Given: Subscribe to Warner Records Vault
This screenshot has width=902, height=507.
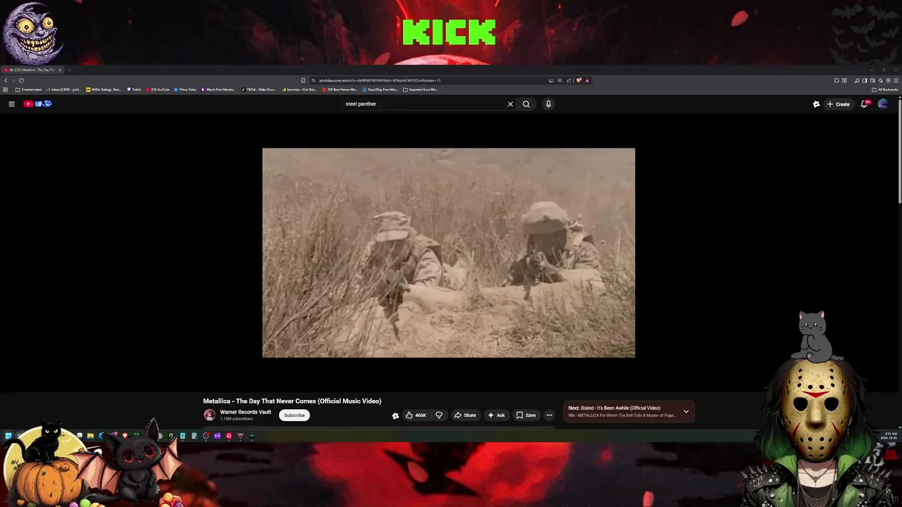Looking at the screenshot, I should pos(294,415).
